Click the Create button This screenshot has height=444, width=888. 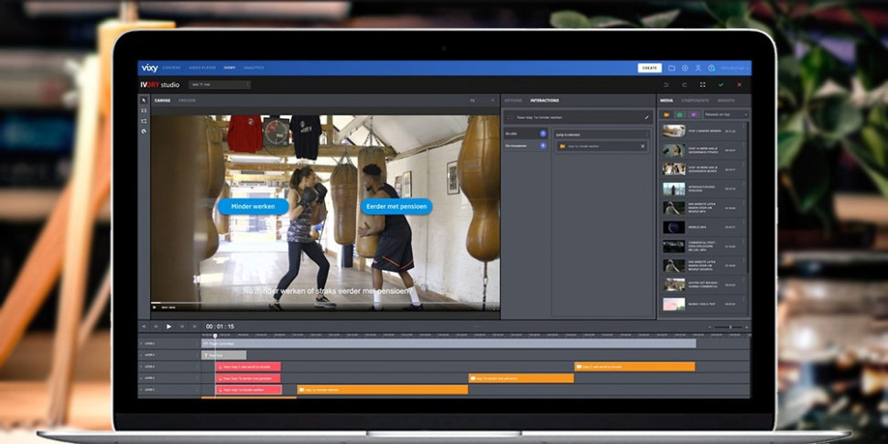(650, 68)
